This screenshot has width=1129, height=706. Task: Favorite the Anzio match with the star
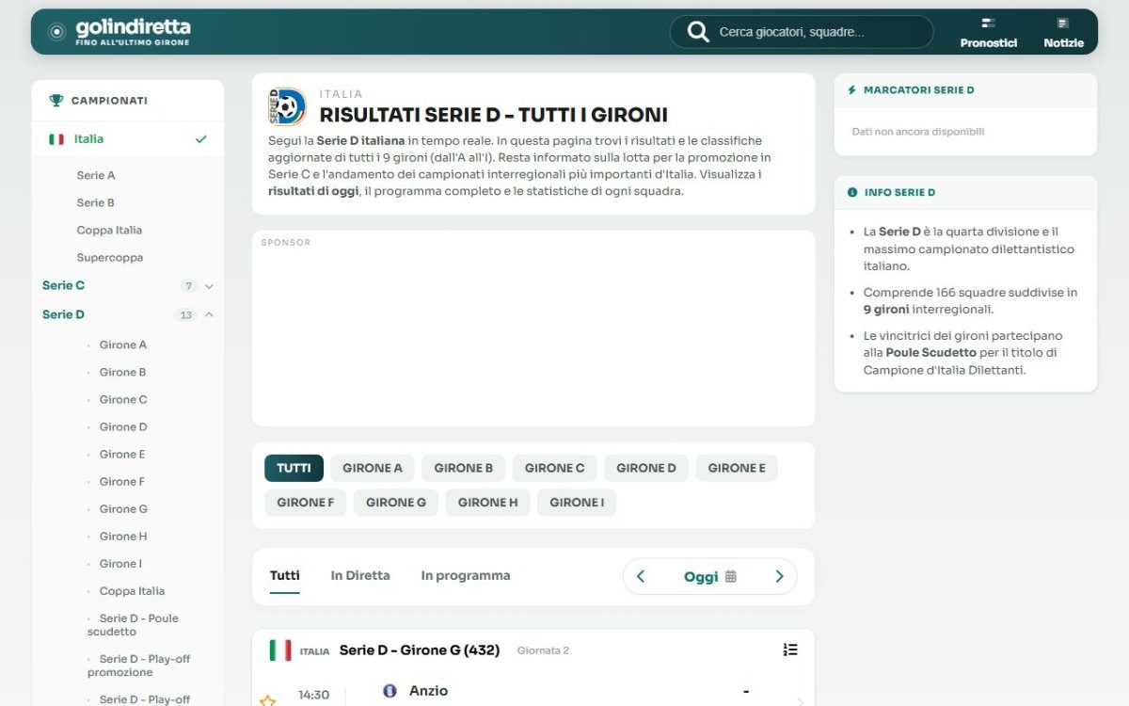pyautogui.click(x=267, y=699)
